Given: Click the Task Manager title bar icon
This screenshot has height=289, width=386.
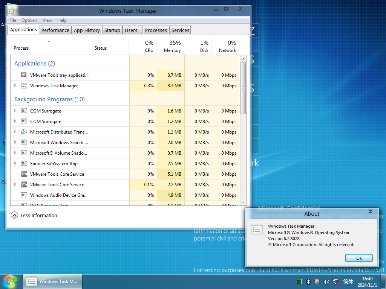Looking at the screenshot, I should [x=11, y=11].
